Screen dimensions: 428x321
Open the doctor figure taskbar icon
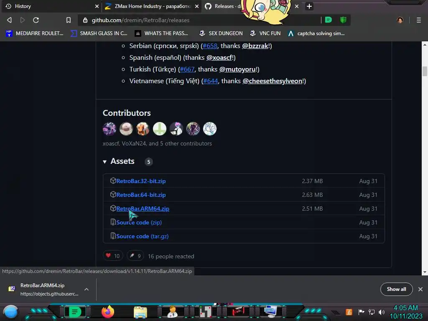(x=173, y=312)
